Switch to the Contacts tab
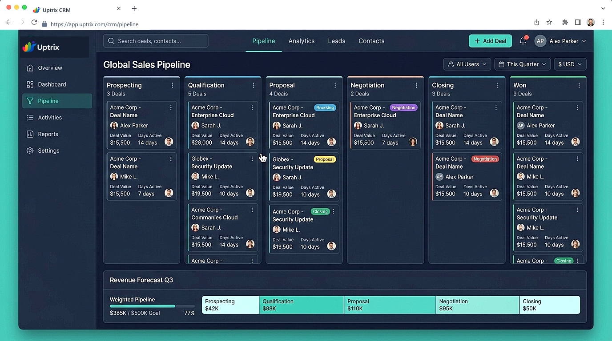612x341 pixels. 371,41
